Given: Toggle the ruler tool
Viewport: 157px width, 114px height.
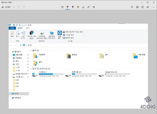Looking at the screenshot, I should [x=88, y=7].
